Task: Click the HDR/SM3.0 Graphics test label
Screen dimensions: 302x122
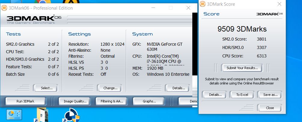Action: point(25,59)
